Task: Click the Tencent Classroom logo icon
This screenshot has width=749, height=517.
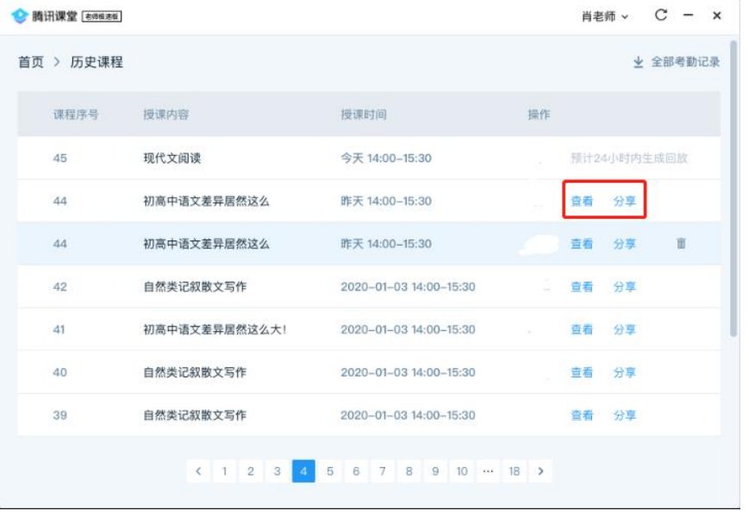Action: (x=19, y=16)
